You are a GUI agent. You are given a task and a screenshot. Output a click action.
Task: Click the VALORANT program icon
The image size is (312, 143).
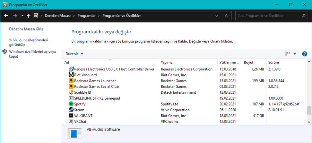click(x=71, y=116)
